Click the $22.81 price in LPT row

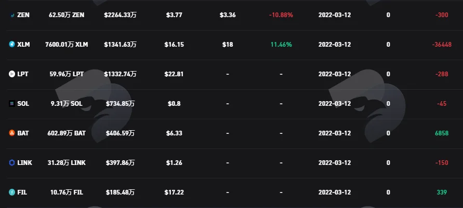174,74
